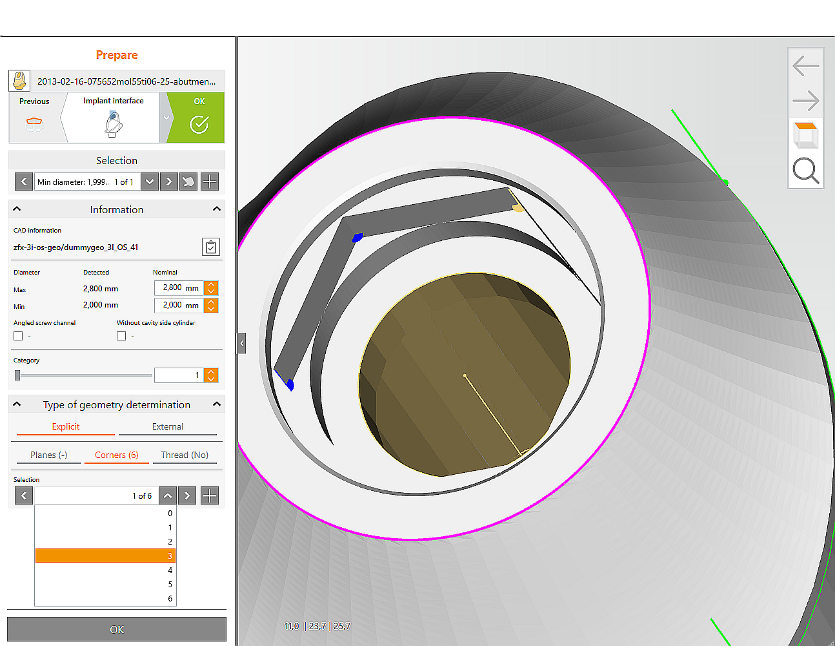Click the upper blue corner marker
This screenshot has height=646, width=835.
point(357,238)
